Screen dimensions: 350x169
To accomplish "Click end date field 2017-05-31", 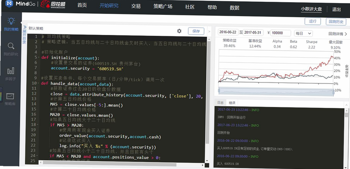I will point(253,33).
